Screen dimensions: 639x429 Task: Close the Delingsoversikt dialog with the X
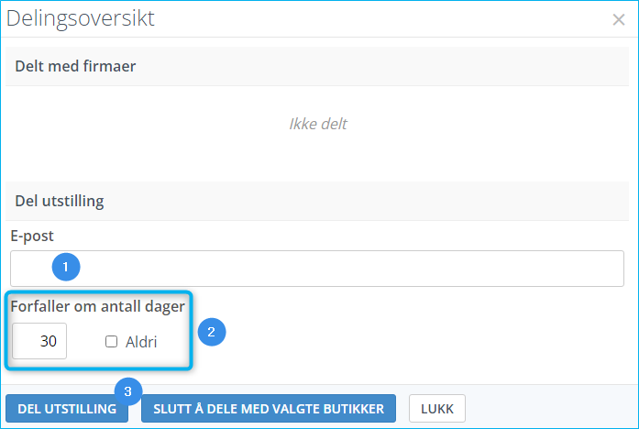tap(618, 19)
